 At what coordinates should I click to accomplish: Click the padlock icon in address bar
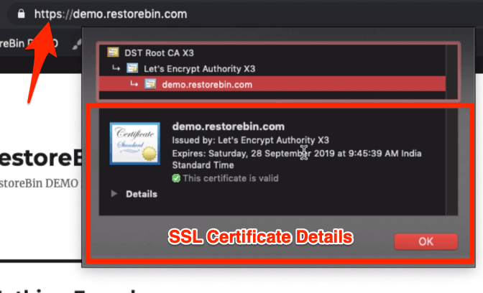(x=21, y=14)
